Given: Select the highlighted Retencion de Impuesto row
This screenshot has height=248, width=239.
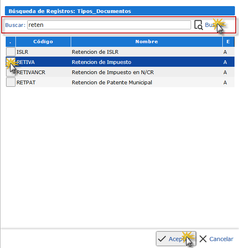Looking at the screenshot, I should coord(120,62).
